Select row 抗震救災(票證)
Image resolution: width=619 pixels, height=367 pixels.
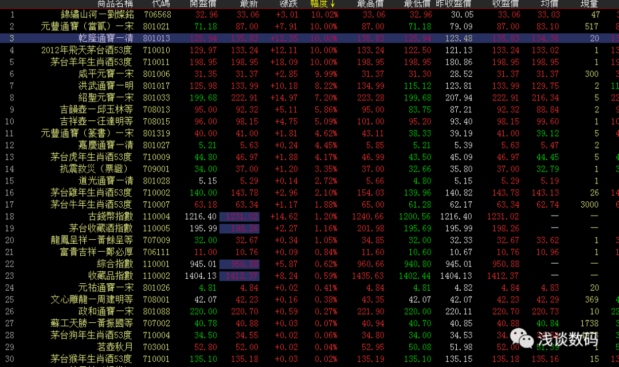coord(309,169)
